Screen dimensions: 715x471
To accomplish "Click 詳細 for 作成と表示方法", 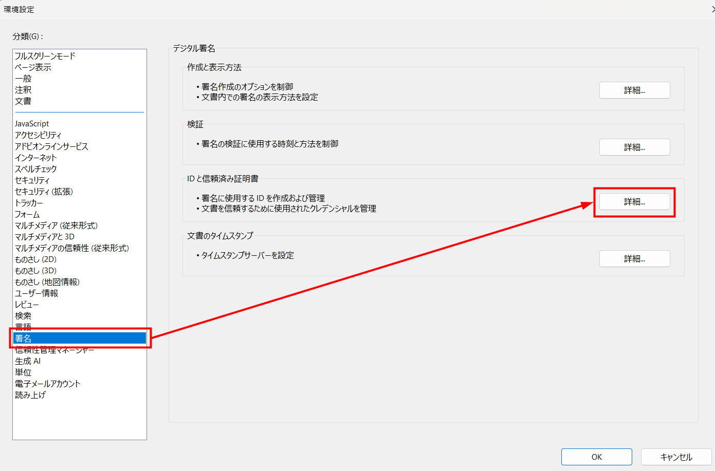I will (634, 90).
